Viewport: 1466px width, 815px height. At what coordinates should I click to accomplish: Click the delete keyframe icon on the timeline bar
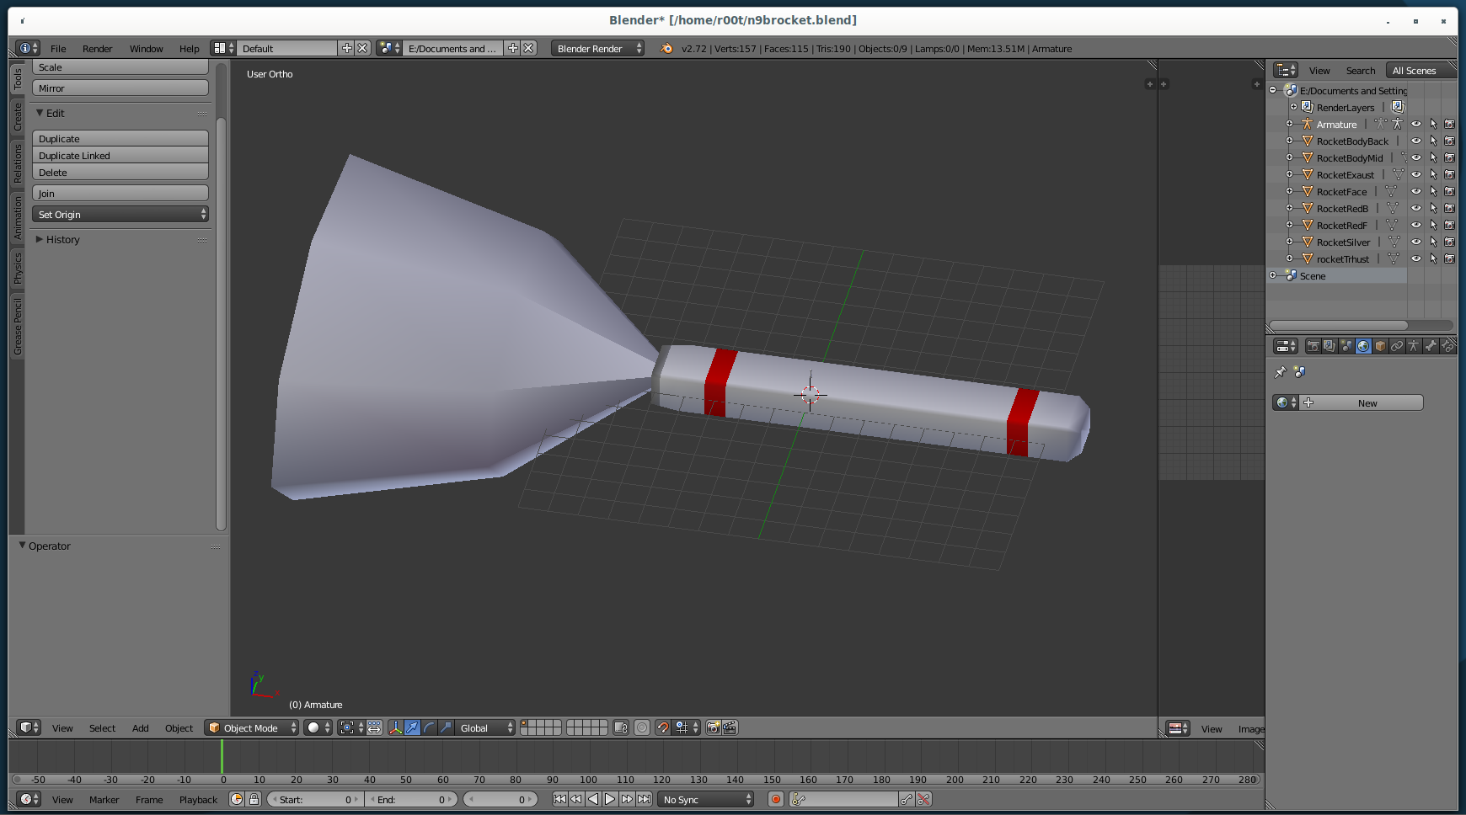pos(923,799)
